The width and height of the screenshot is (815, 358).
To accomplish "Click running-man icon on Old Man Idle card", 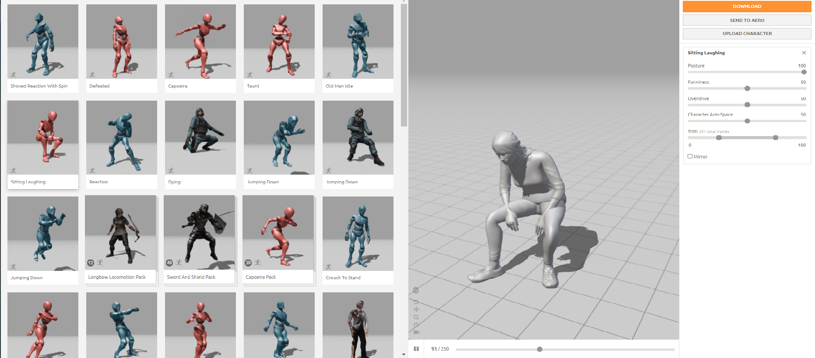I will 328,75.
